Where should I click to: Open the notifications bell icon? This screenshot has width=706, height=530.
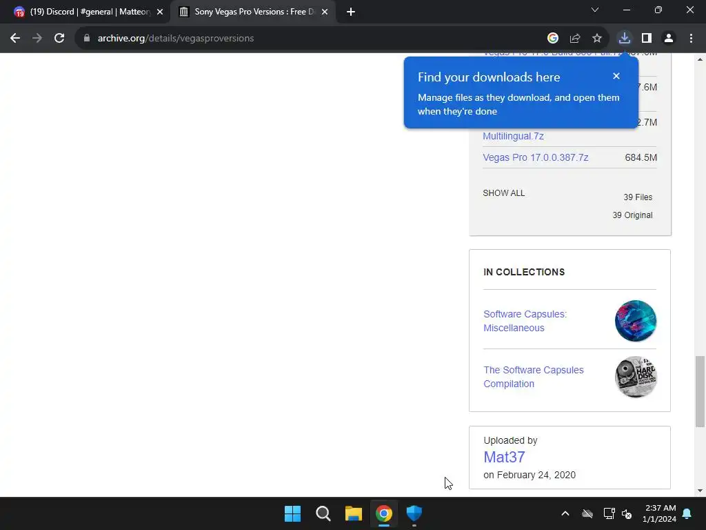tap(687, 513)
